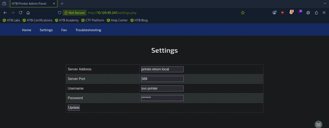Open the account profile icon

click(274, 12)
